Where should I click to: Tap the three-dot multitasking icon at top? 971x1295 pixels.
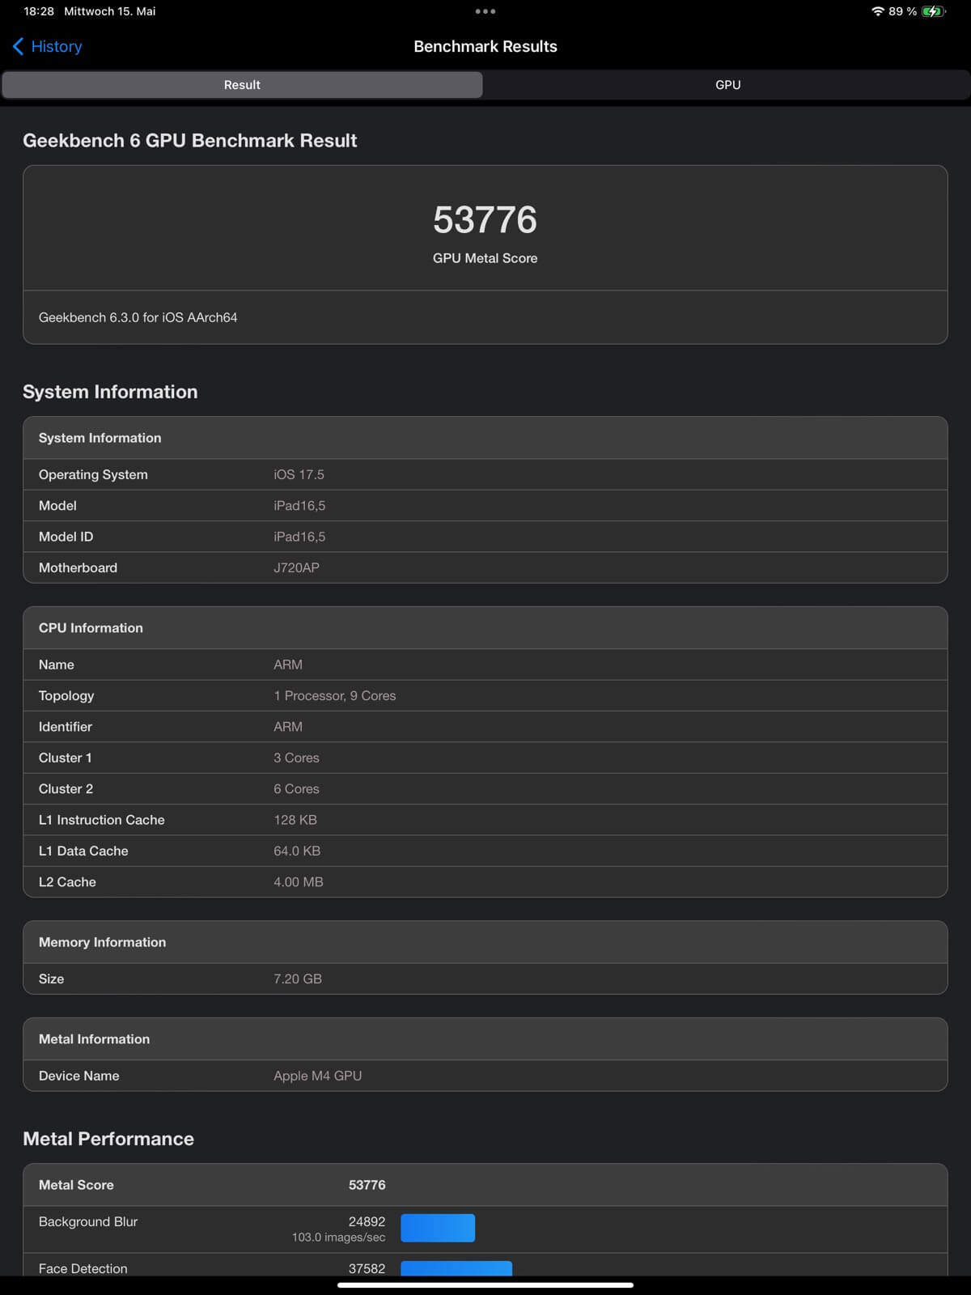click(x=485, y=11)
